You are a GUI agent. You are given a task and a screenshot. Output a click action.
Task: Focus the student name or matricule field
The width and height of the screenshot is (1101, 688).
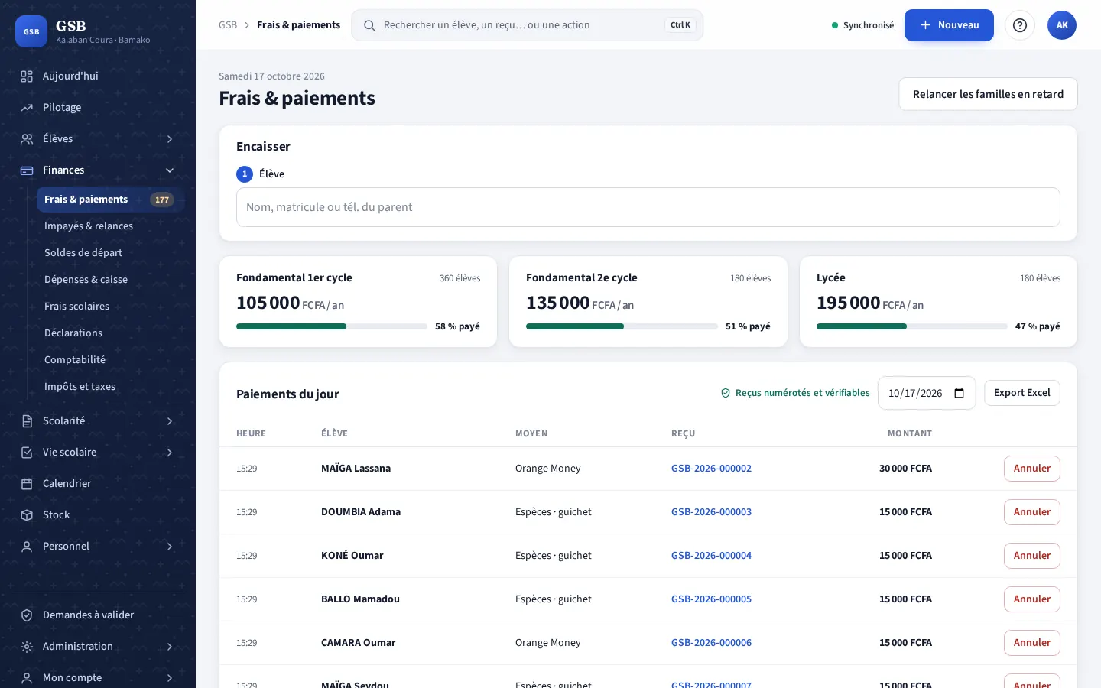point(648,207)
